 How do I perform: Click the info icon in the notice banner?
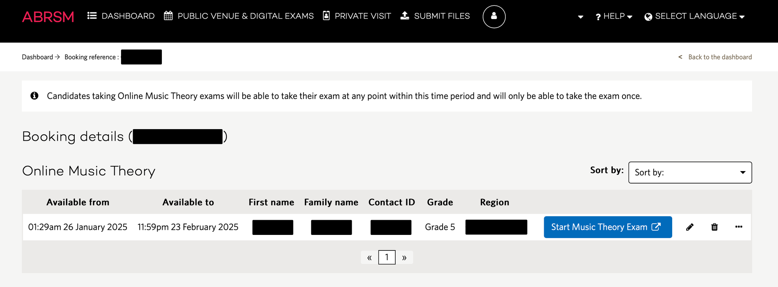tap(35, 96)
